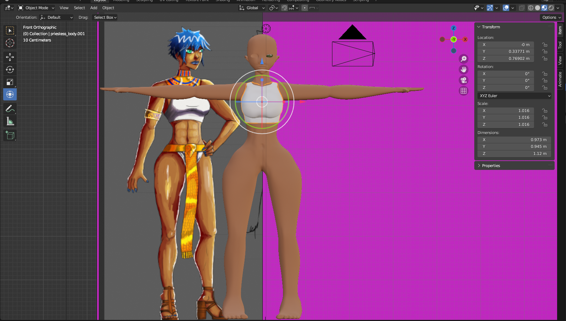Open the shading options dropdown
This screenshot has width=566, height=321.
[558, 8]
